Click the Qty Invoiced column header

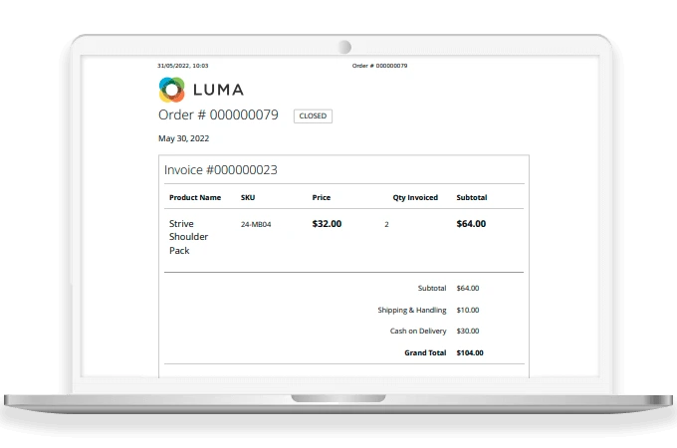(415, 198)
